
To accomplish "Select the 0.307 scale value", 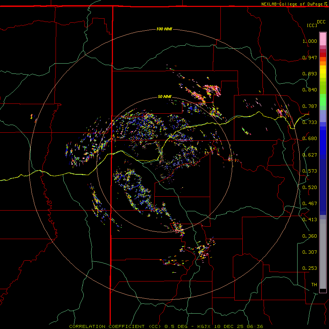I will click(x=310, y=252).
